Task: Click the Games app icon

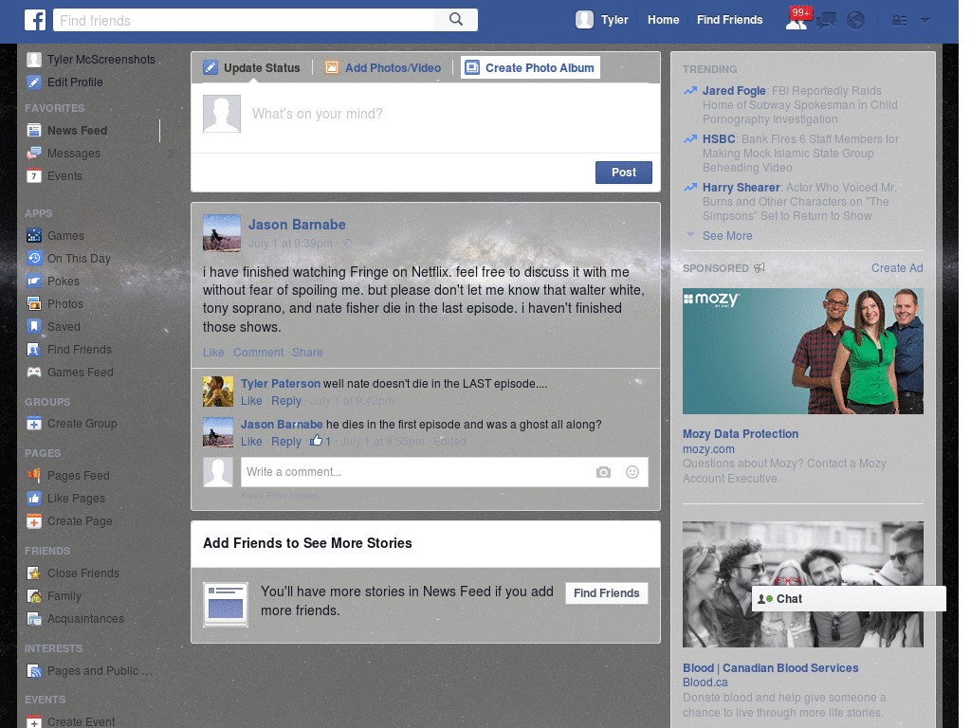Action: 34,235
